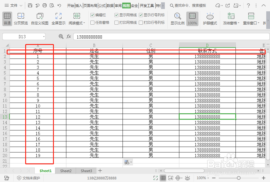The width and height of the screenshot is (270, 182).
Task: Select status bar page break view icon
Action: [x=170, y=178]
